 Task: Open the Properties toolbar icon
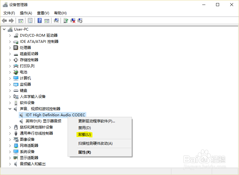click(x=30, y=20)
